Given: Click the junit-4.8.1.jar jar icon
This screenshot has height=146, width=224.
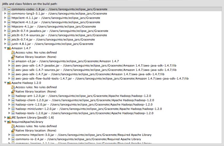Looking at the screenshot, I should pyautogui.click(x=9, y=44).
